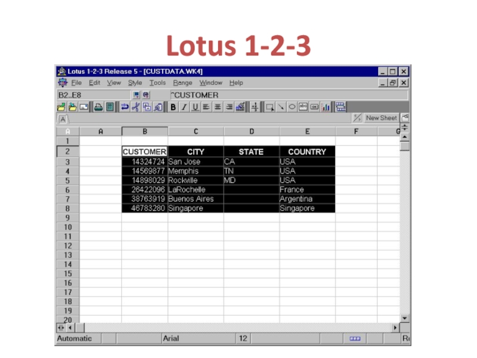Screen dimensions: 477x358
Task: Select the text block tool
Action: click(x=303, y=107)
